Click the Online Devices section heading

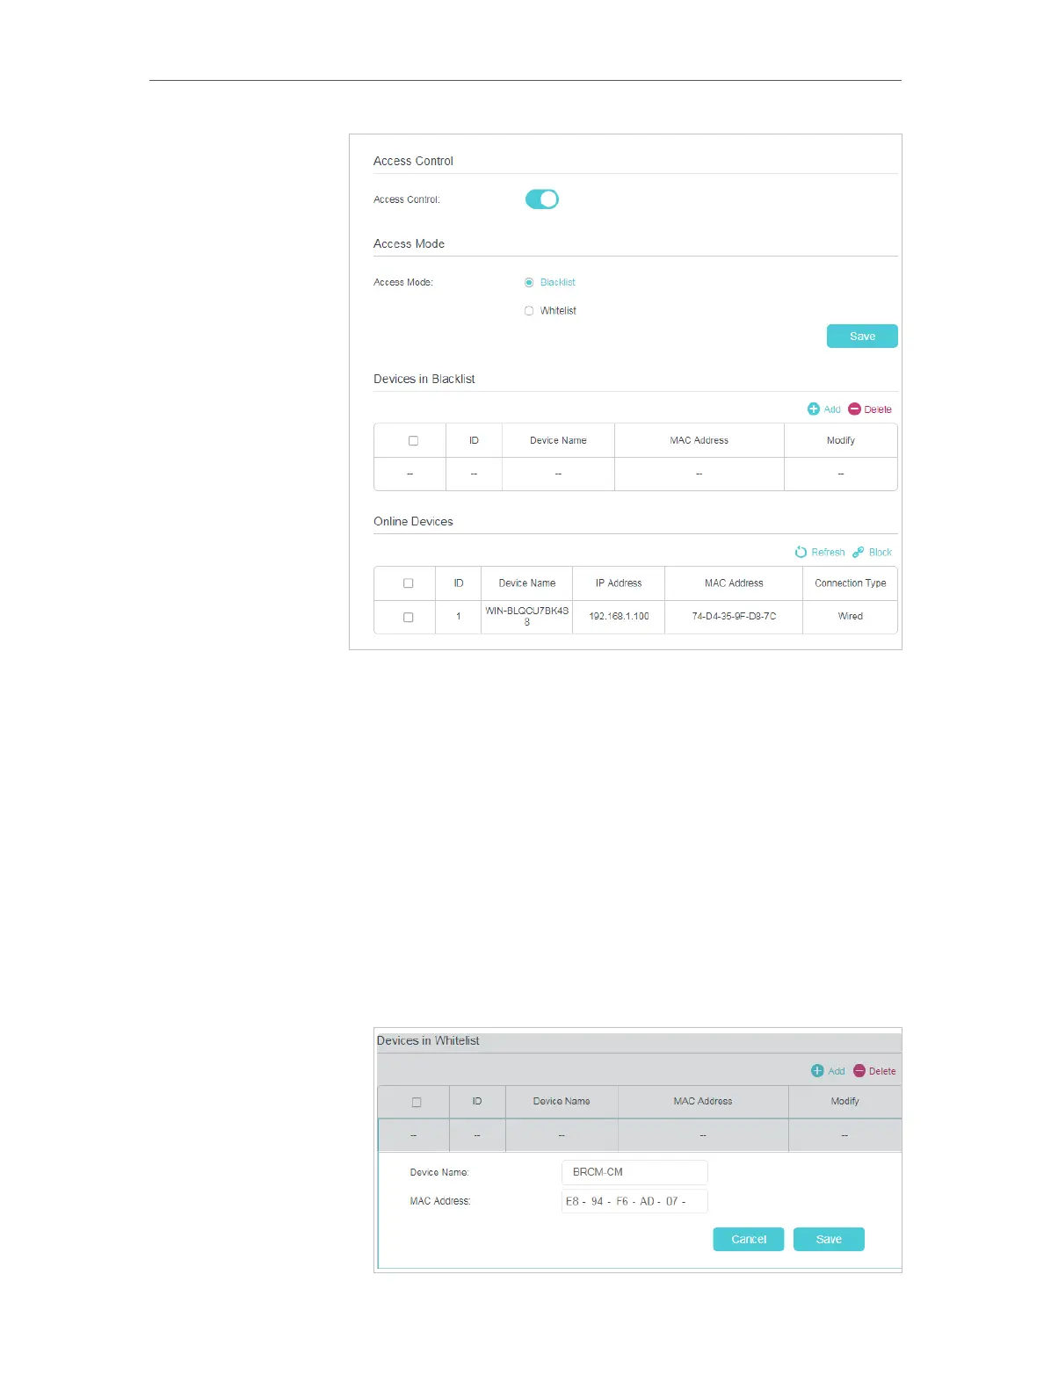click(413, 522)
